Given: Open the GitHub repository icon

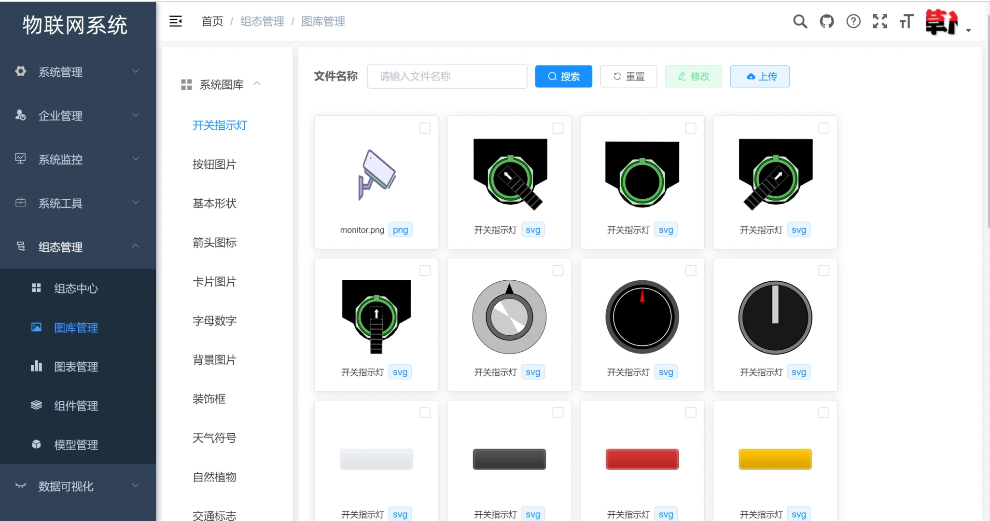Looking at the screenshot, I should coord(826,21).
